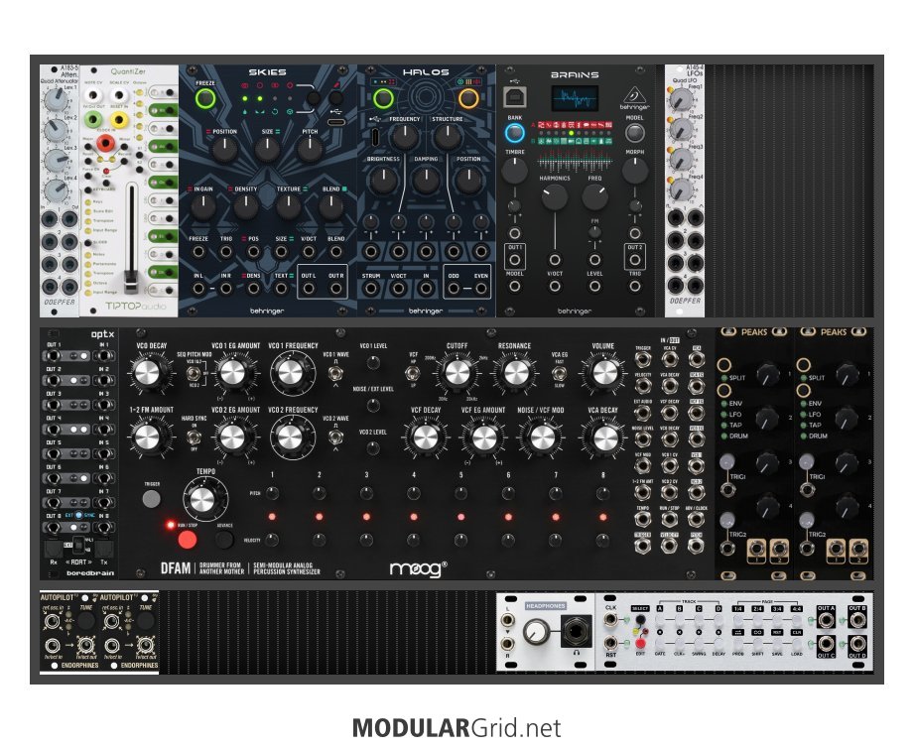914x749 pixels.
Task: Click the HARMONICS knob on Brains
Action: pos(555,197)
